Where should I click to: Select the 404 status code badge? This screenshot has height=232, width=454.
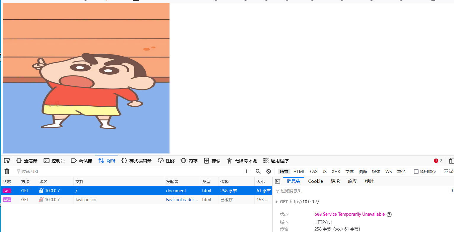[x=7, y=200]
